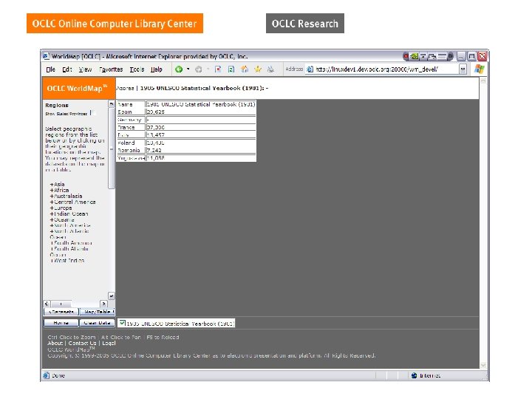Click the Stop loading icon
Image resolution: width=532 pixels, height=399 pixels.
(x=218, y=69)
